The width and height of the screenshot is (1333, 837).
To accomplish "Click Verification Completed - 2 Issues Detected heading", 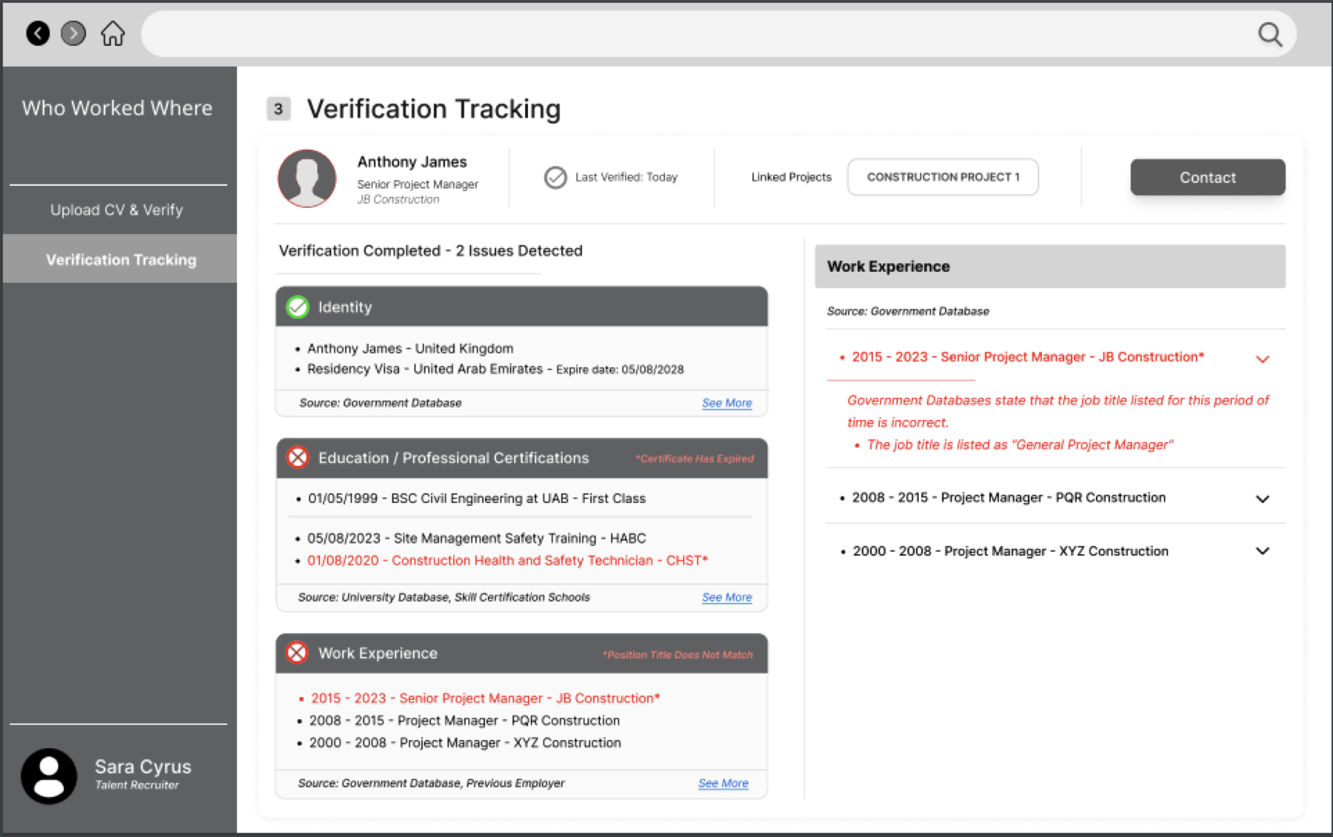I will pyautogui.click(x=430, y=250).
